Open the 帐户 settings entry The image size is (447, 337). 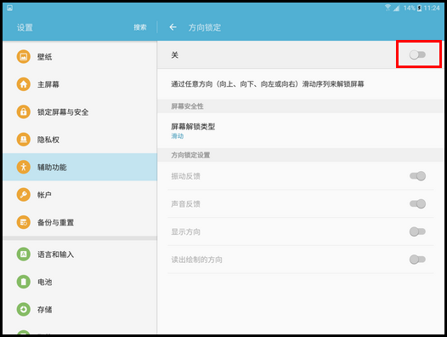pyautogui.click(x=80, y=195)
